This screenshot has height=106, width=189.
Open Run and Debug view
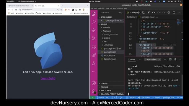point(94,30)
